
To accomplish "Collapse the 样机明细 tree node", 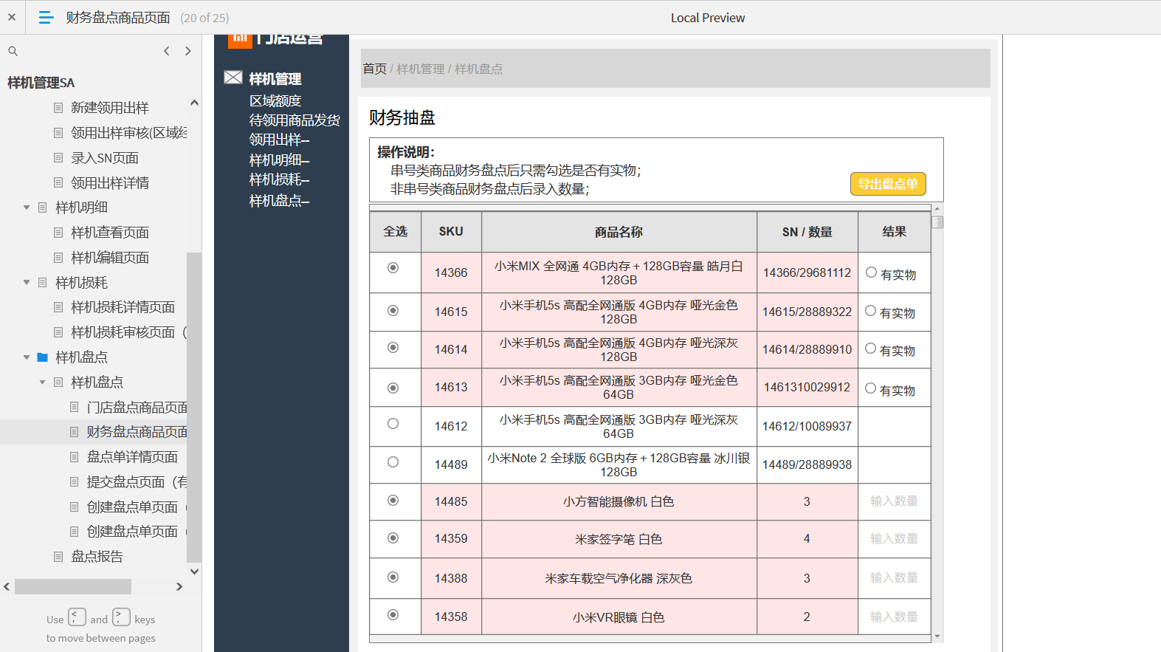I will (27, 207).
